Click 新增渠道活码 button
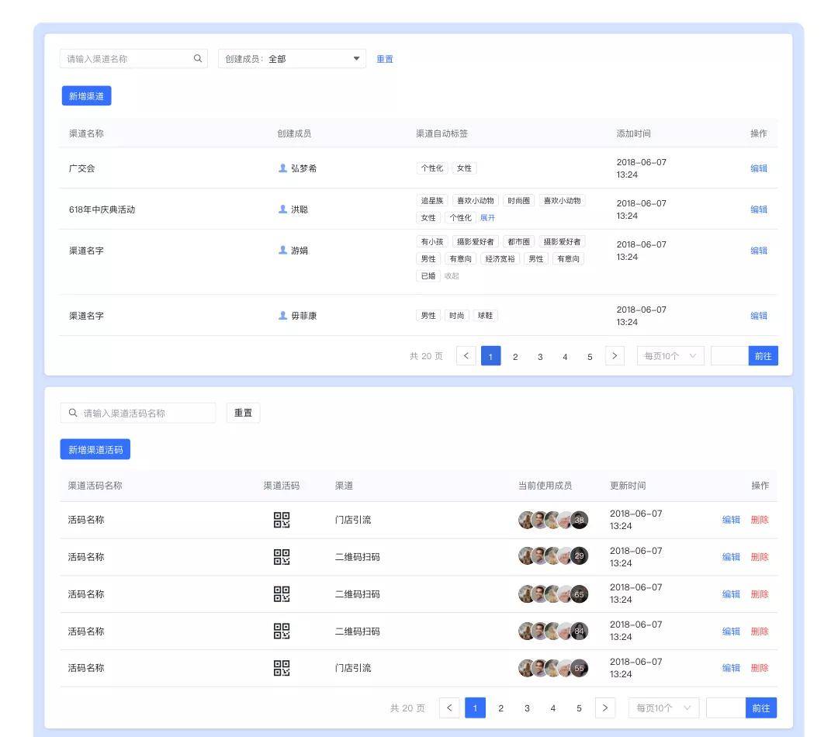 pyautogui.click(x=95, y=449)
